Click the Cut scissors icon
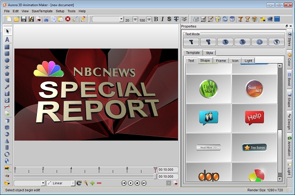 tap(46, 19)
